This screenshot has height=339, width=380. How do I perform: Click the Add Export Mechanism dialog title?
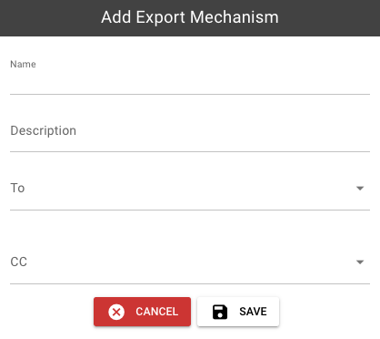190,17
